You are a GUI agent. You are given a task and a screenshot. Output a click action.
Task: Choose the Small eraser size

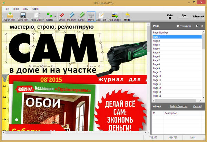click(x=61, y=16)
